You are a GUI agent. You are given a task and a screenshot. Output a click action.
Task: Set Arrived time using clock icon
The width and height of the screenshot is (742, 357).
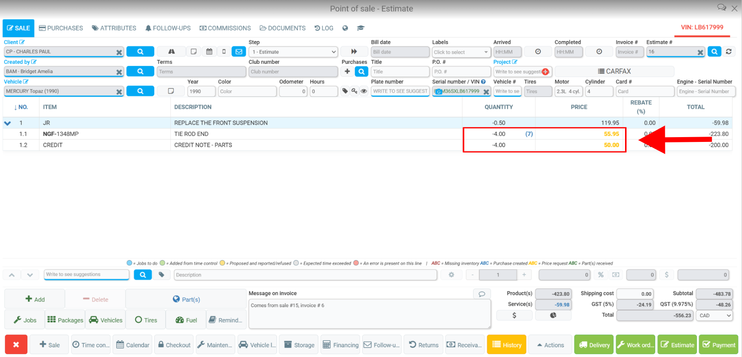[538, 51]
